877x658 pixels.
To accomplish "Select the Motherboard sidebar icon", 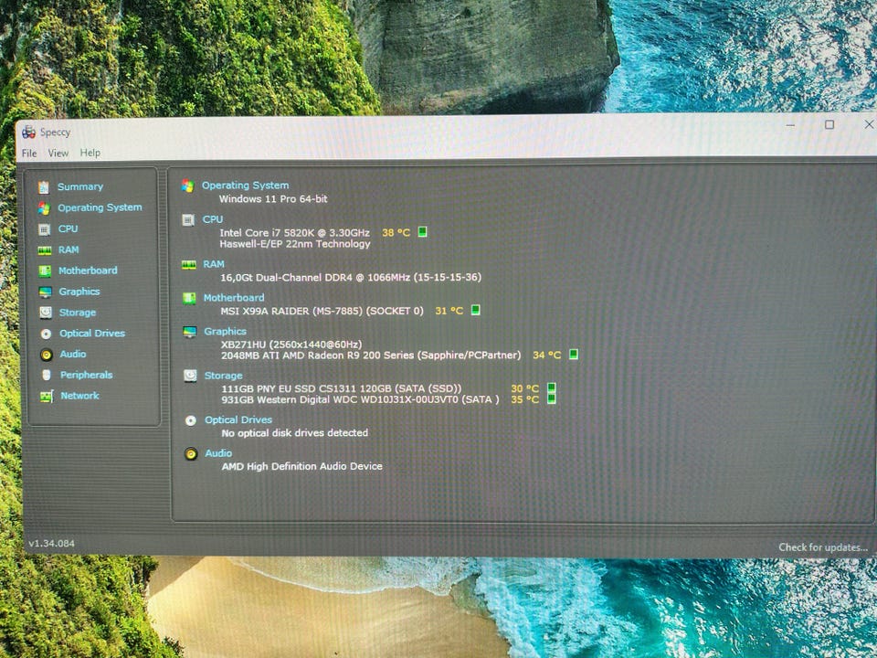I will [x=45, y=271].
